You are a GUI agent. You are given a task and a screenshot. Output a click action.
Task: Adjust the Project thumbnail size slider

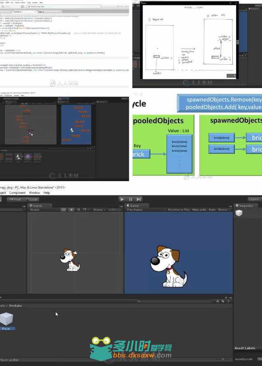223,359
